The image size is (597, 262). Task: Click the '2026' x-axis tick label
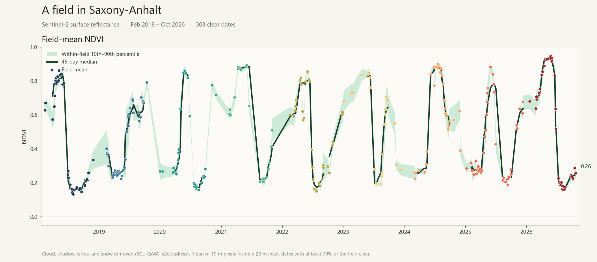click(526, 232)
